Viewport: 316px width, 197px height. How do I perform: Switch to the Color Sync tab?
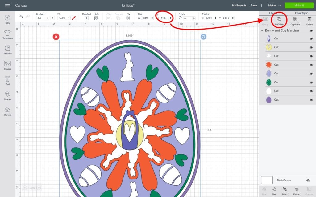[x=301, y=13]
